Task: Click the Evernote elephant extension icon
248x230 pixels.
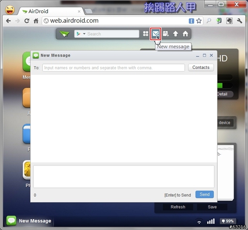Action: tap(229, 21)
